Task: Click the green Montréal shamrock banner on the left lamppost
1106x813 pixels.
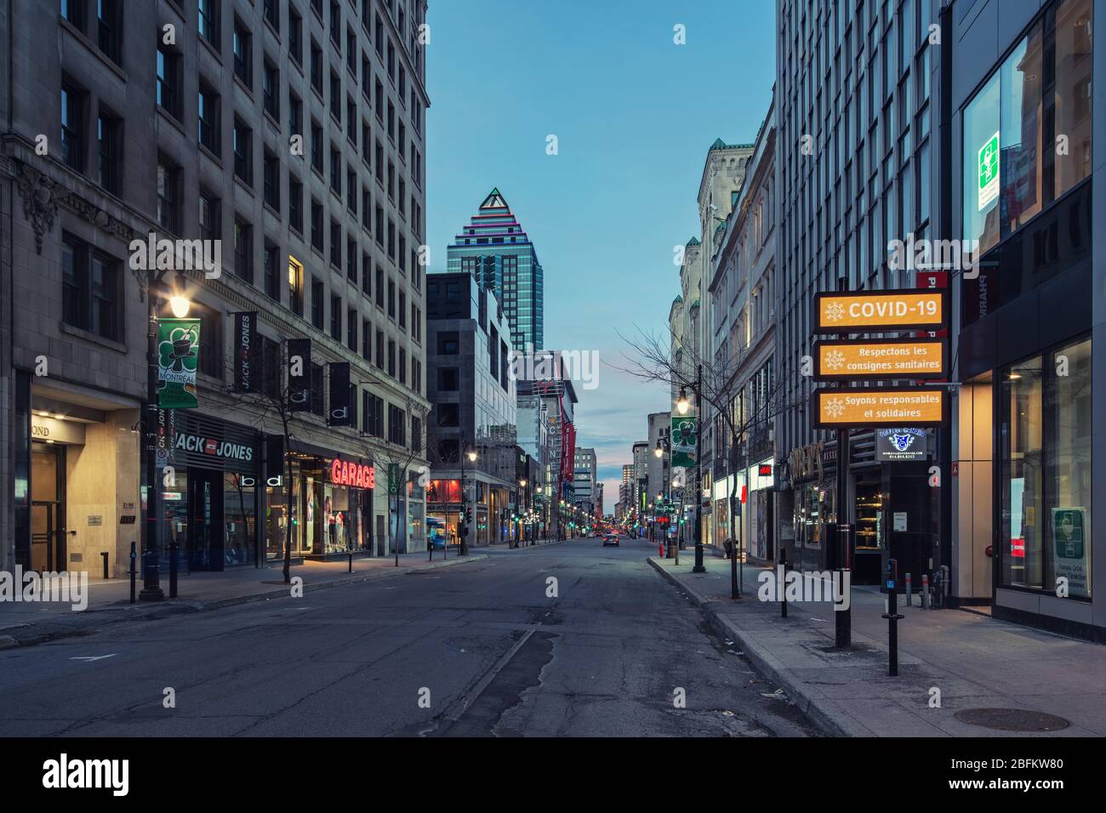Action: click(x=177, y=363)
